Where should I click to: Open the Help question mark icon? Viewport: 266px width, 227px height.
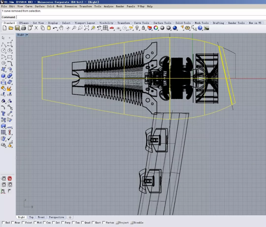[x=200, y=28]
